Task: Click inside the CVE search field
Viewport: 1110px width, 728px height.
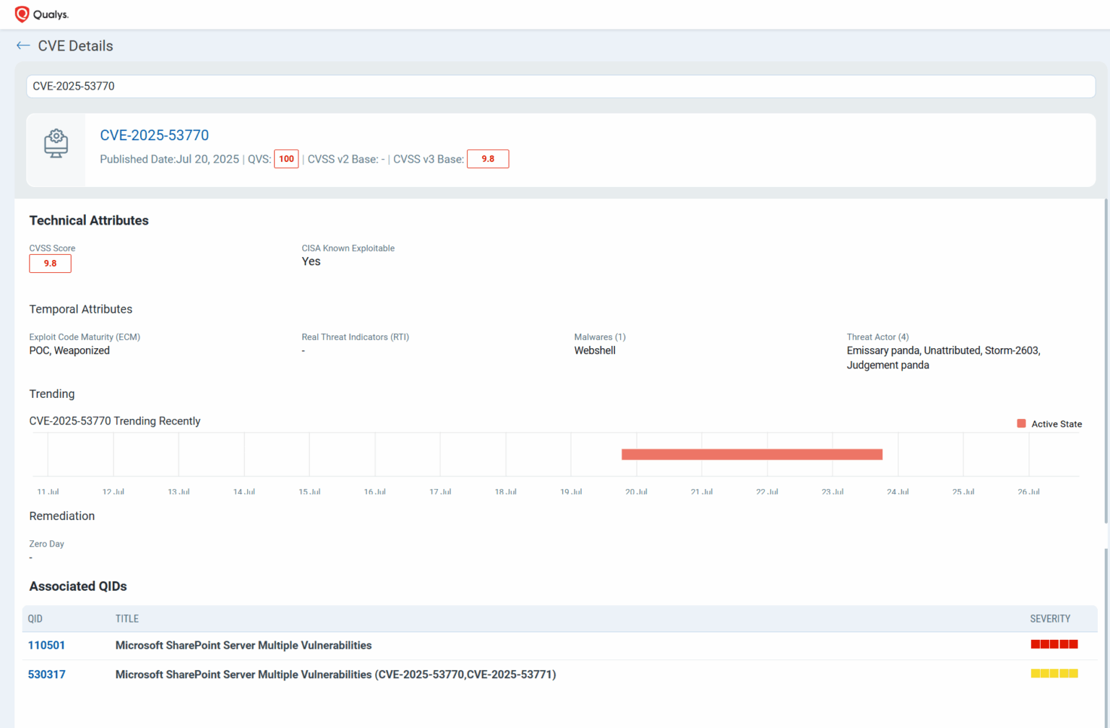Action: [289, 86]
